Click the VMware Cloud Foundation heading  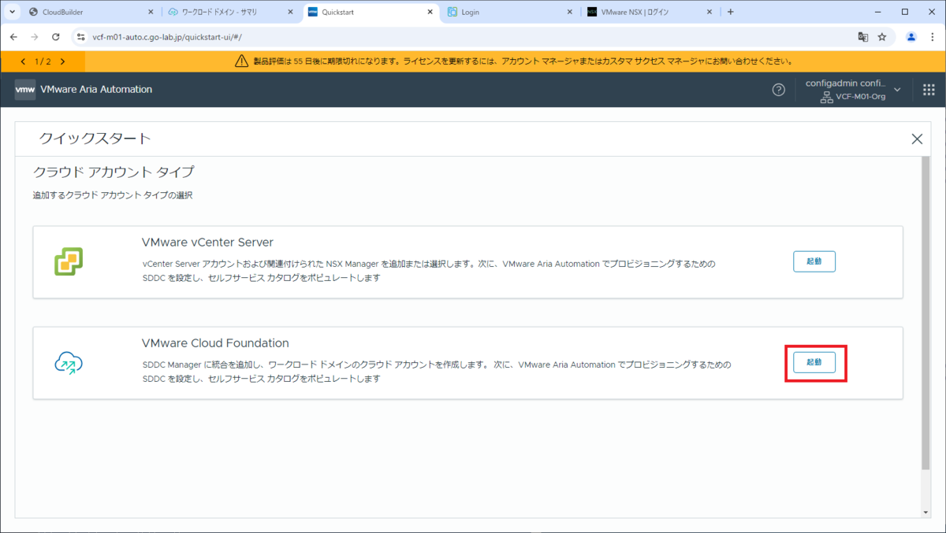215,343
